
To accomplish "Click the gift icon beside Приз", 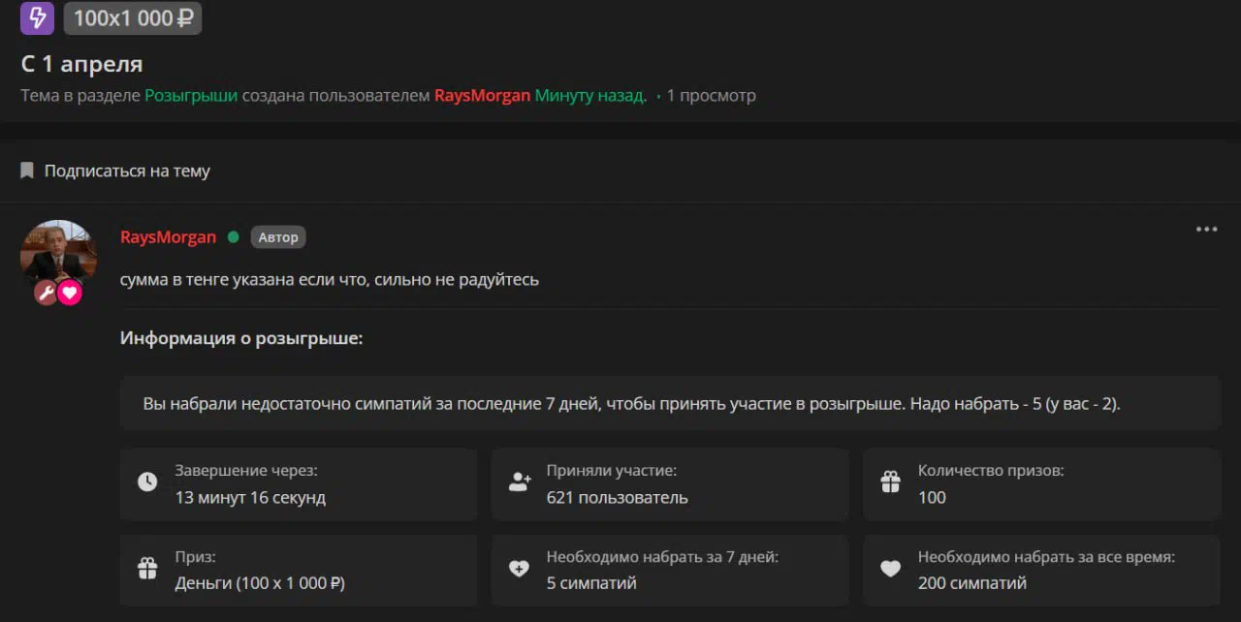I will click(x=147, y=569).
